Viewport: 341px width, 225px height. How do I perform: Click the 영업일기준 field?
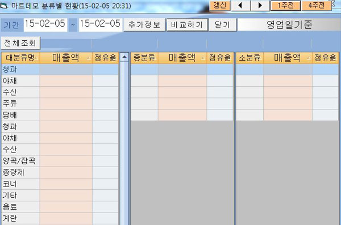click(x=289, y=25)
